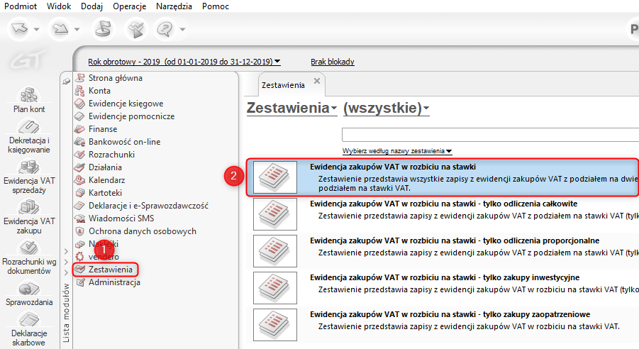Select Ewidencje pomocnicze module
The width and height of the screenshot is (639, 349).
point(132,116)
